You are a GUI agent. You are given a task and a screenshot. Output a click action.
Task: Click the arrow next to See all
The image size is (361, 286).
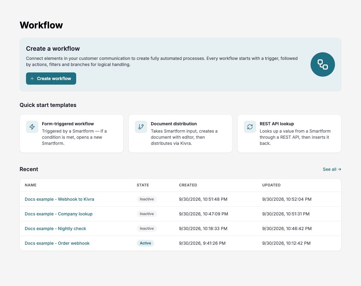339,169
